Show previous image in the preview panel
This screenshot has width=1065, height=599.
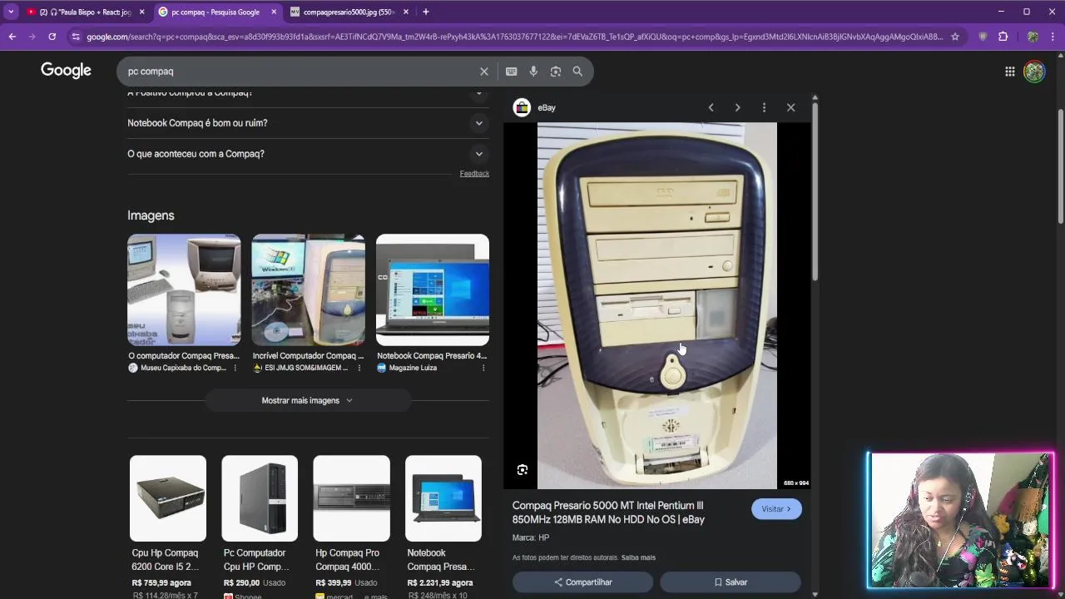coord(711,107)
